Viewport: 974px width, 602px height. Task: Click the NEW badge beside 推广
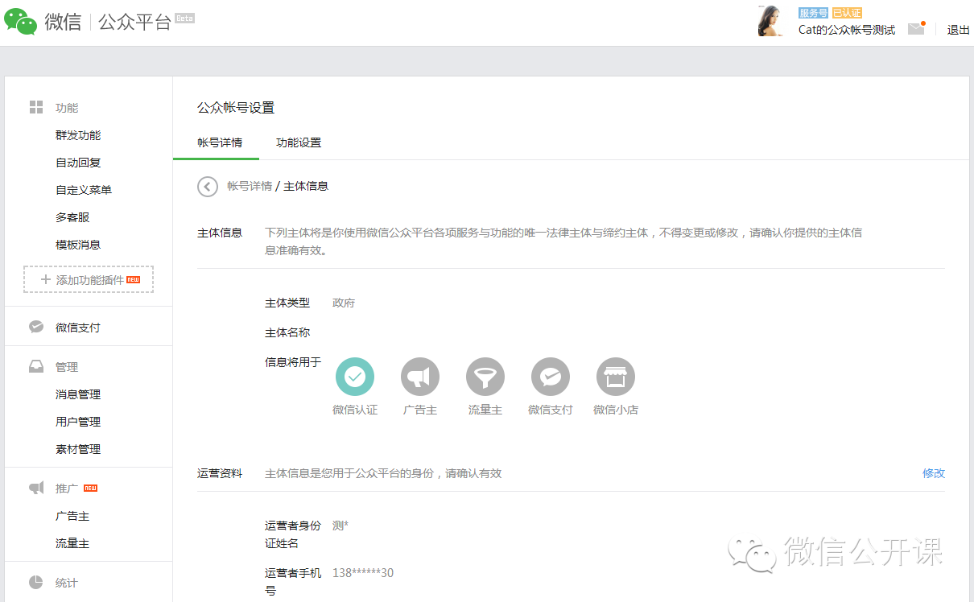pos(91,488)
